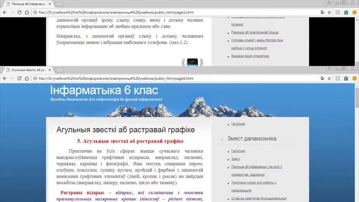The width and height of the screenshot is (359, 202).
Task: Click blue house extension icon in page6.html window
Action: coord(346,79)
